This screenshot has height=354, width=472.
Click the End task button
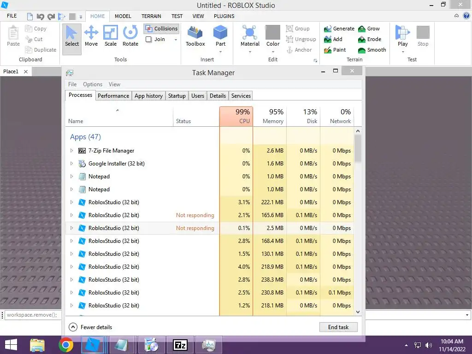(x=338, y=327)
